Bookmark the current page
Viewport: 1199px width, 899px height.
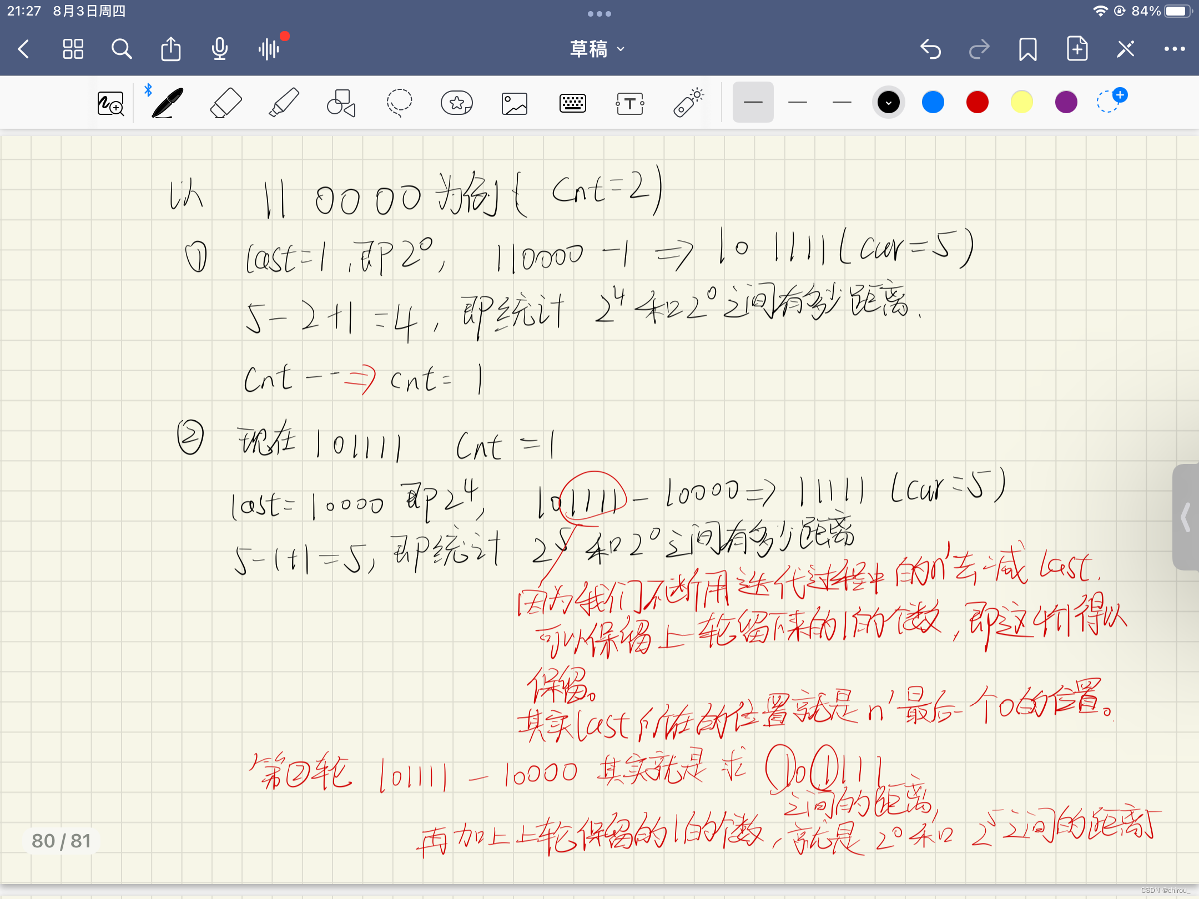(1027, 49)
